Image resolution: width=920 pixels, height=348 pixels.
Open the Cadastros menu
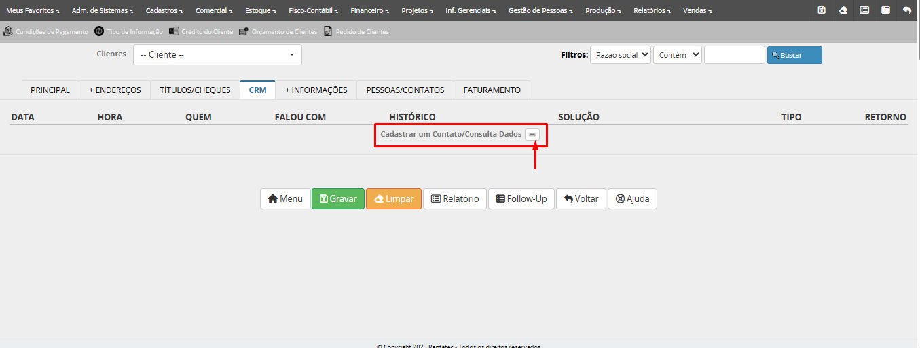pos(164,10)
